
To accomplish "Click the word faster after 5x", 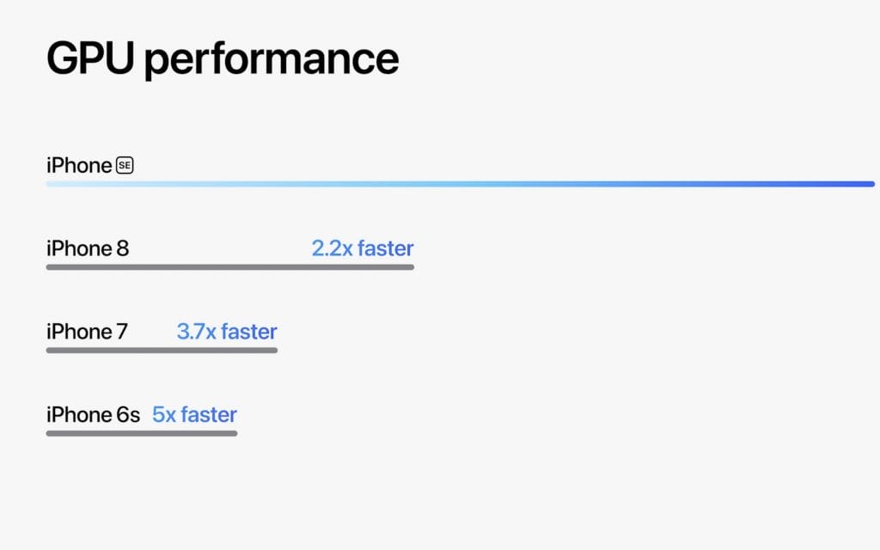I will tap(209, 415).
